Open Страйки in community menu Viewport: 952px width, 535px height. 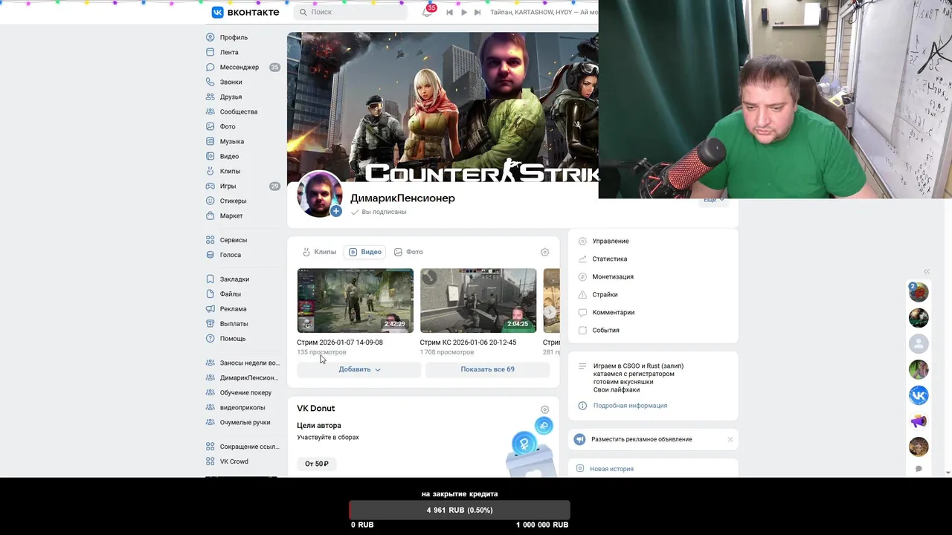pos(605,294)
